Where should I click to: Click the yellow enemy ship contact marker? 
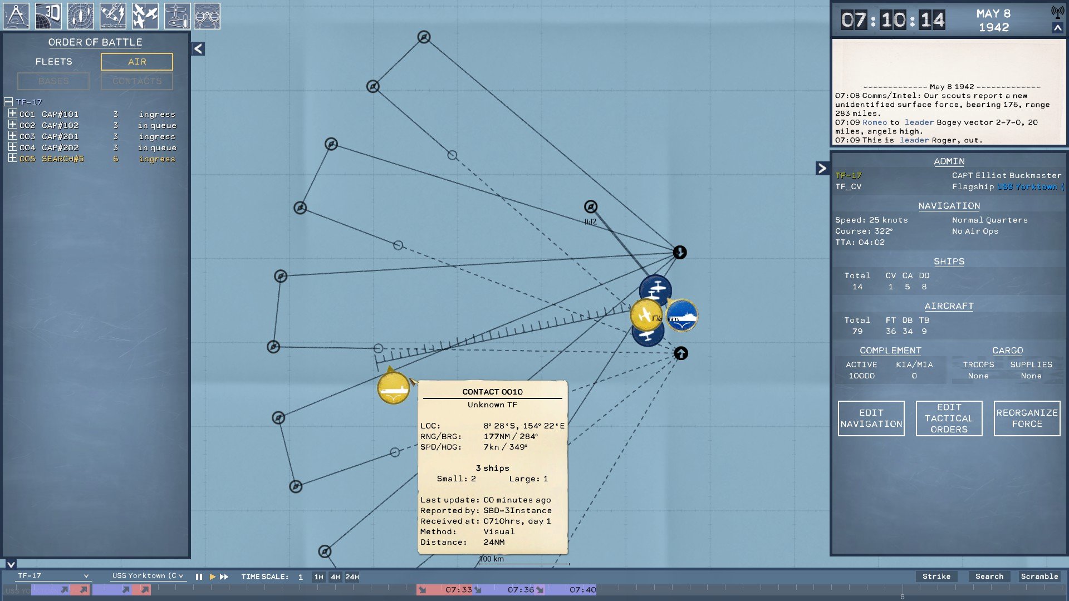point(393,388)
